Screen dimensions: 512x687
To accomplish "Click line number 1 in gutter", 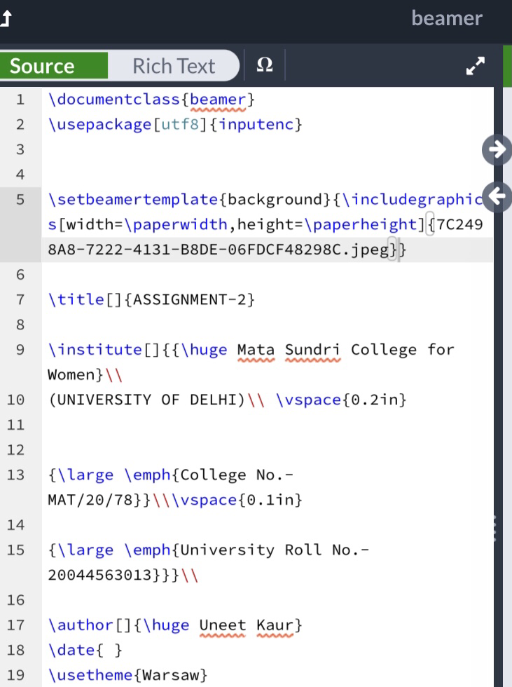I will (20, 100).
